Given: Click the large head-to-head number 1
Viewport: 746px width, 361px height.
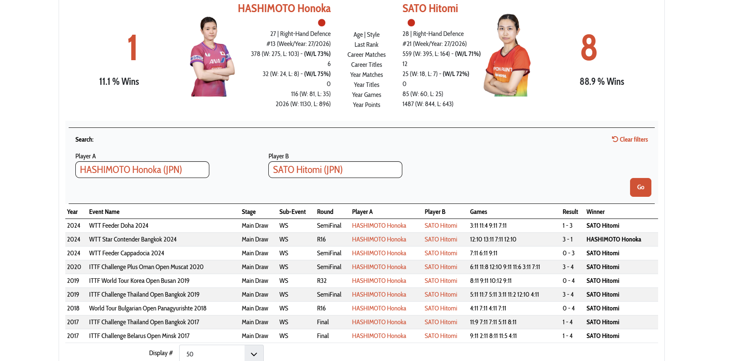Looking at the screenshot, I should click(x=132, y=48).
